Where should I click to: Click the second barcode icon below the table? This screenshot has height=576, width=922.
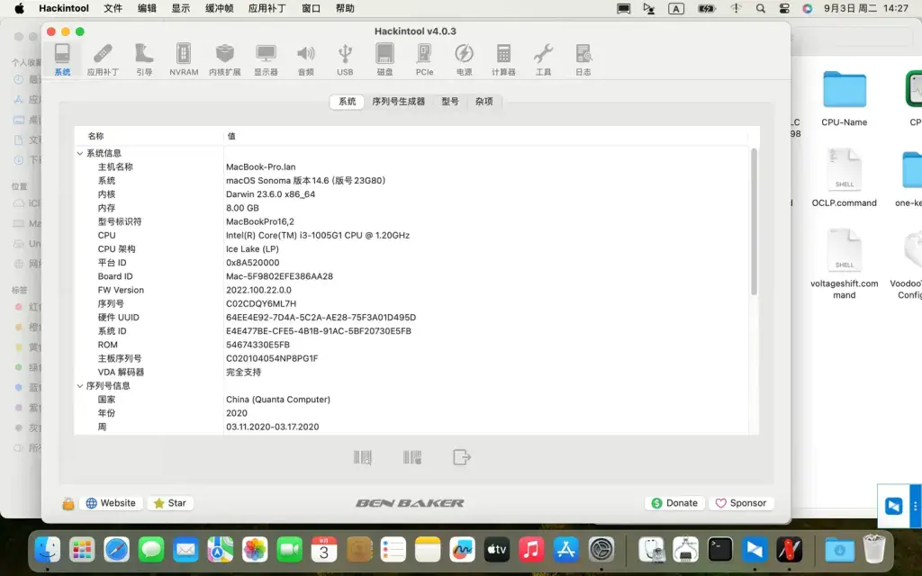[x=412, y=457]
